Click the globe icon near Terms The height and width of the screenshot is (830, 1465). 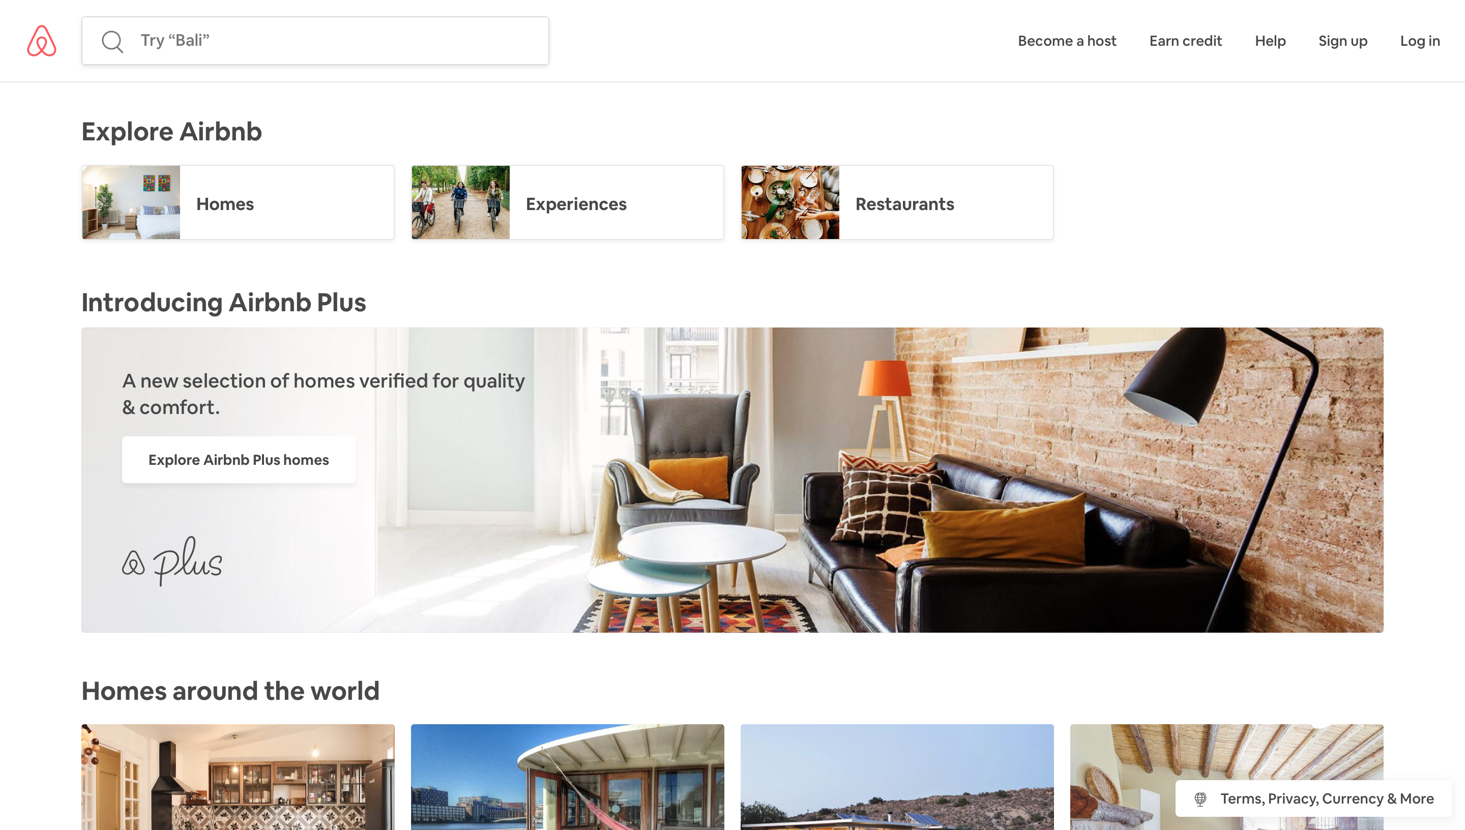pyautogui.click(x=1200, y=798)
